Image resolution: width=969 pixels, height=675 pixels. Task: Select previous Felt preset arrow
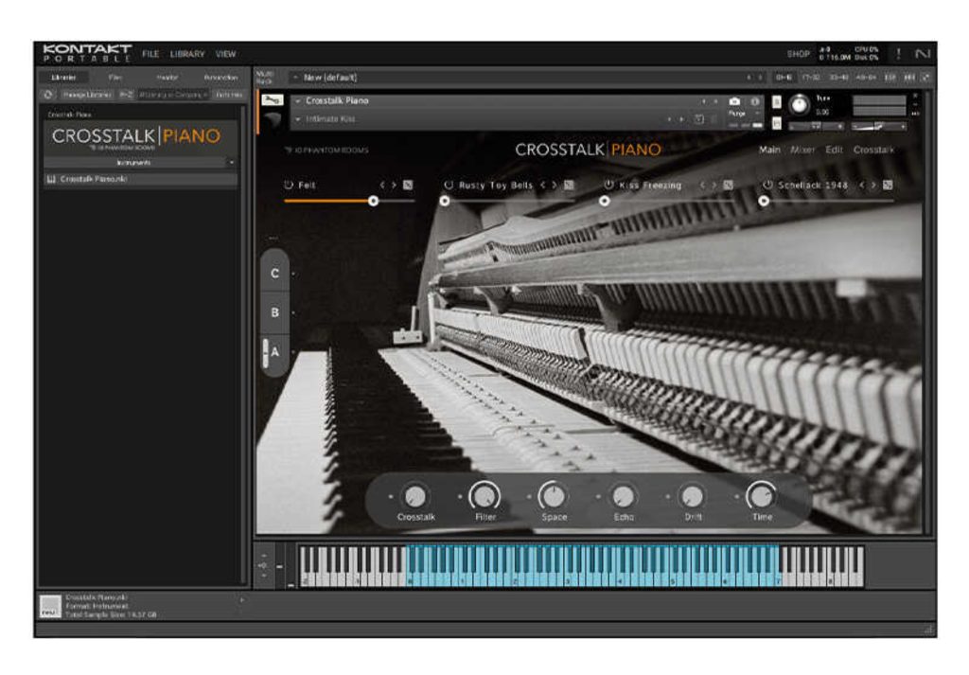(382, 185)
